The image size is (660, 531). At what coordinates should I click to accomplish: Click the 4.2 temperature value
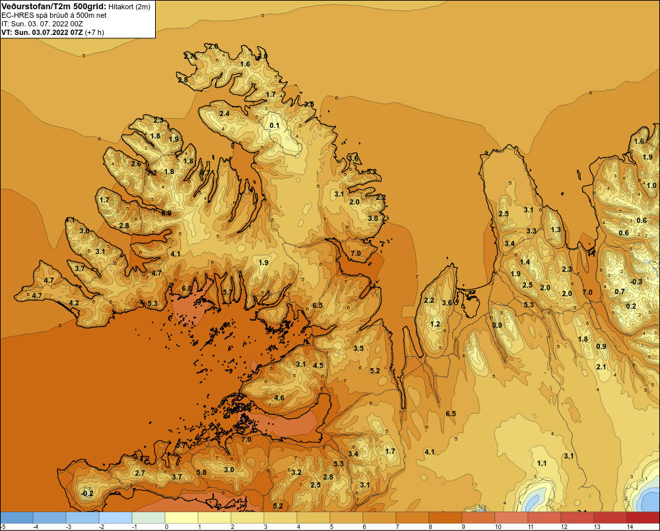click(x=74, y=303)
